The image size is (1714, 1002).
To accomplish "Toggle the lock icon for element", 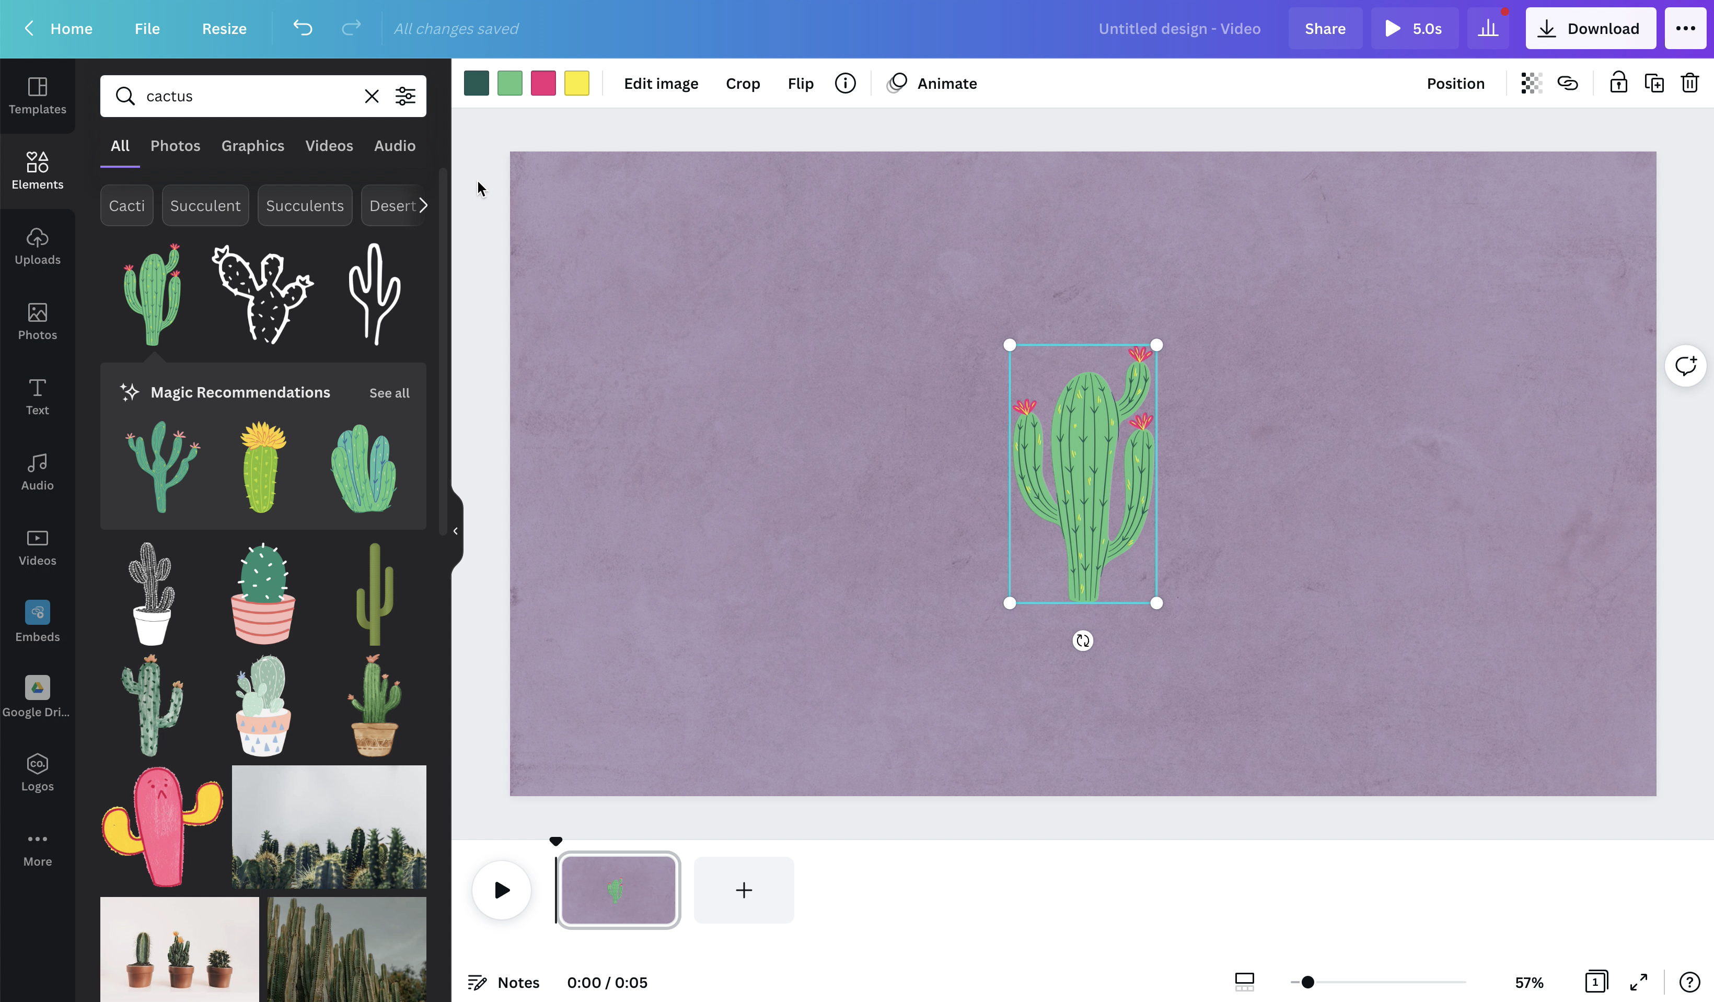I will 1618,84.
